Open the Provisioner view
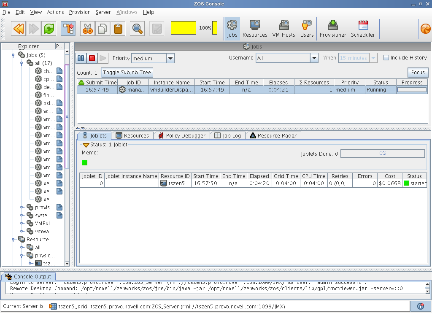 tap(333, 28)
